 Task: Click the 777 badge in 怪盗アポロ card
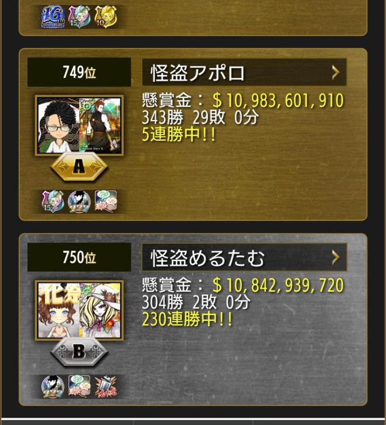pos(79,201)
